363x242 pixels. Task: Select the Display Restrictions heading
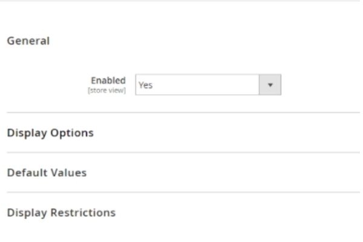pyautogui.click(x=61, y=212)
